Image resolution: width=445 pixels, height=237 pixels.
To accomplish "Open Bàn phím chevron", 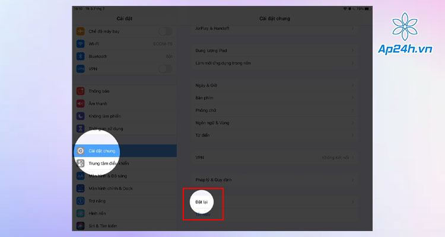I will 353,98.
